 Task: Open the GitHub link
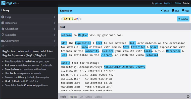(178, 3)
